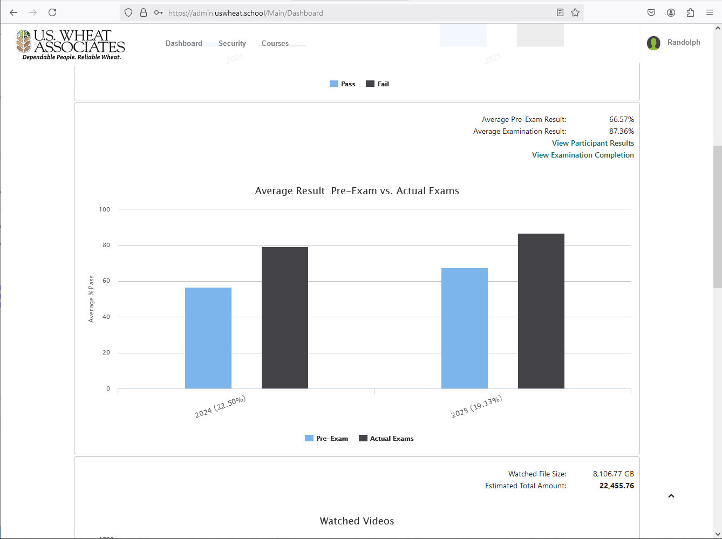
Task: Open the extensions puzzle icon
Action: point(690,12)
